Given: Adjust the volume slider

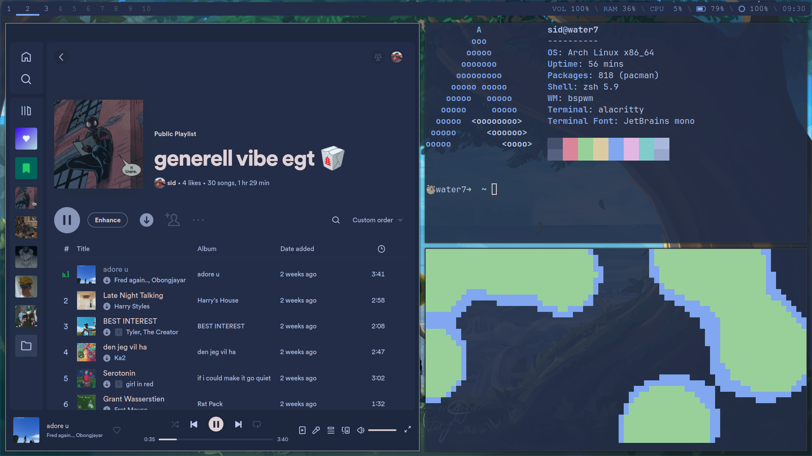Looking at the screenshot, I should click(382, 430).
